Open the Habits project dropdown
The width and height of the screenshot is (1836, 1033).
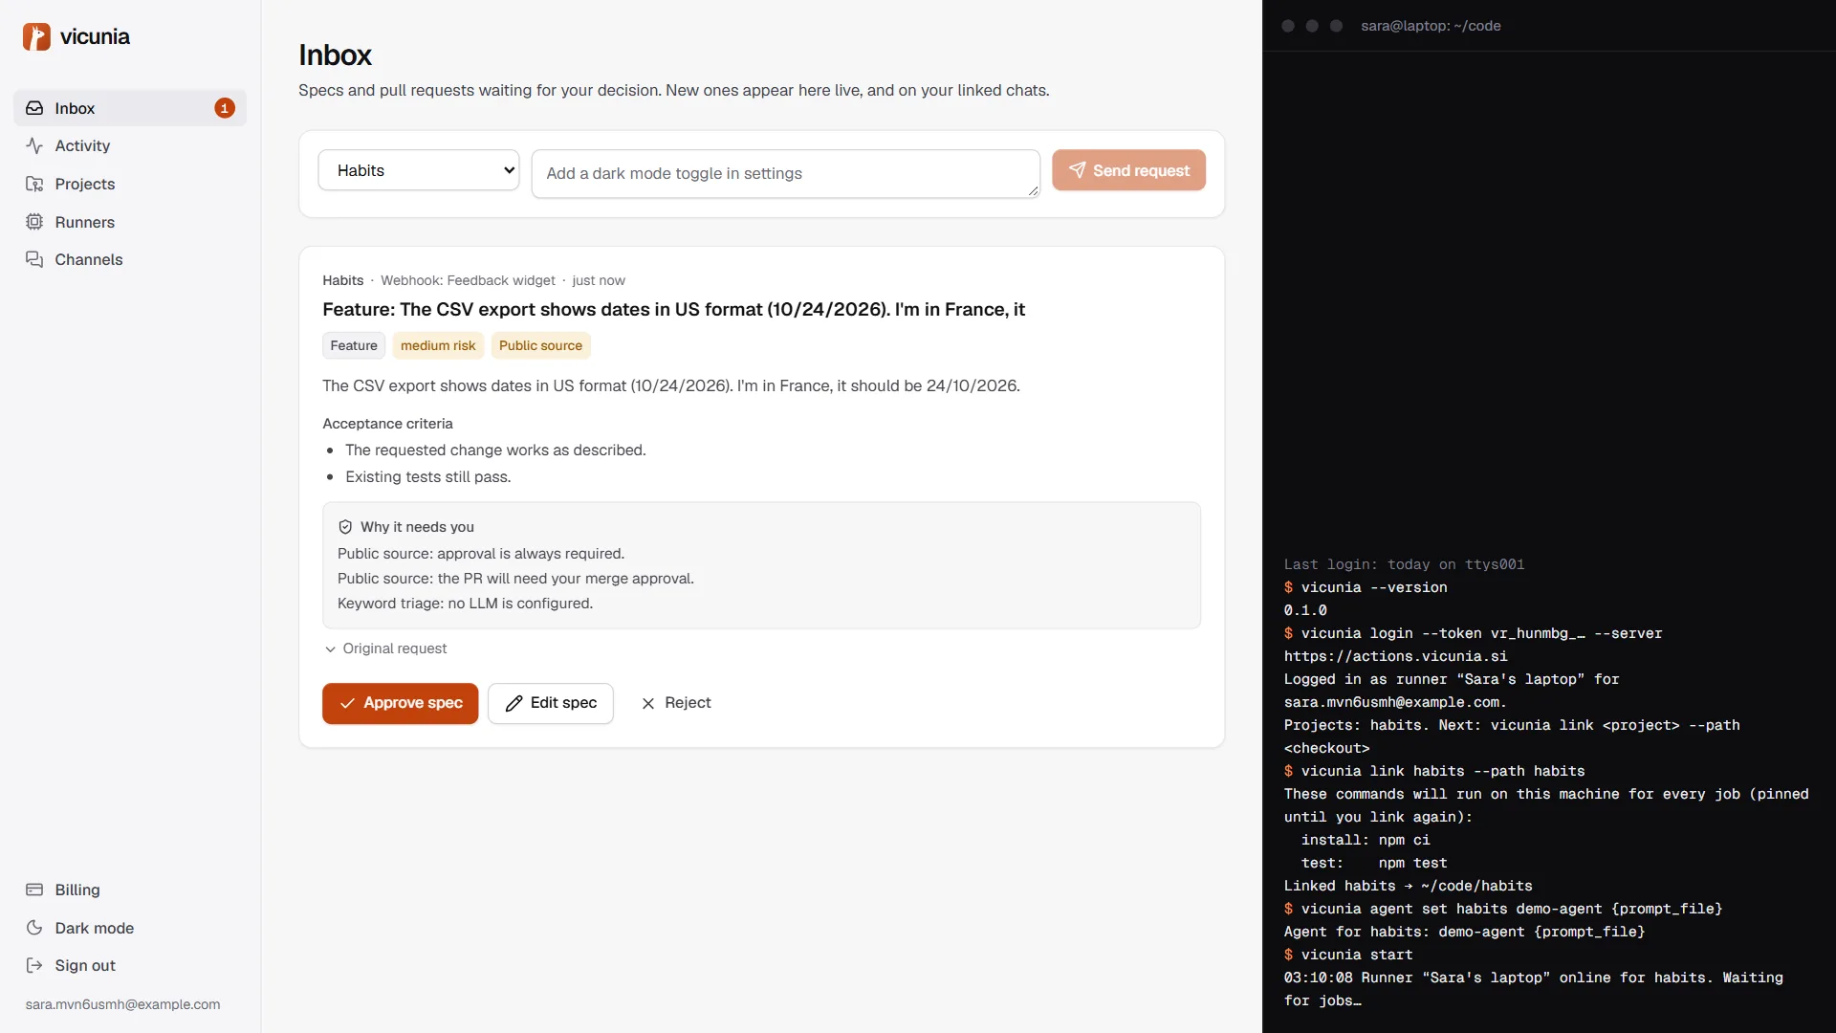click(x=419, y=170)
